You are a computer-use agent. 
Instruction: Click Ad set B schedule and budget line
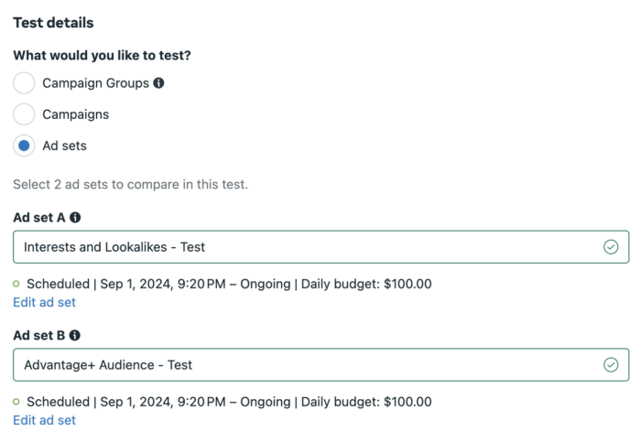pos(229,402)
